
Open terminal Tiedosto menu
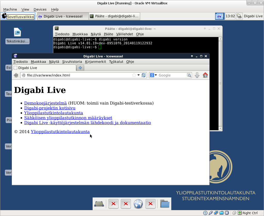click(62, 34)
